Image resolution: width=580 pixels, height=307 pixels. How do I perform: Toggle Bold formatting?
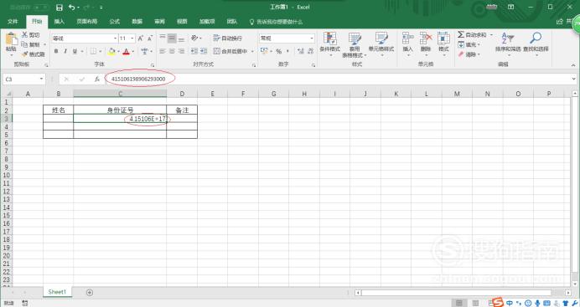pos(56,51)
